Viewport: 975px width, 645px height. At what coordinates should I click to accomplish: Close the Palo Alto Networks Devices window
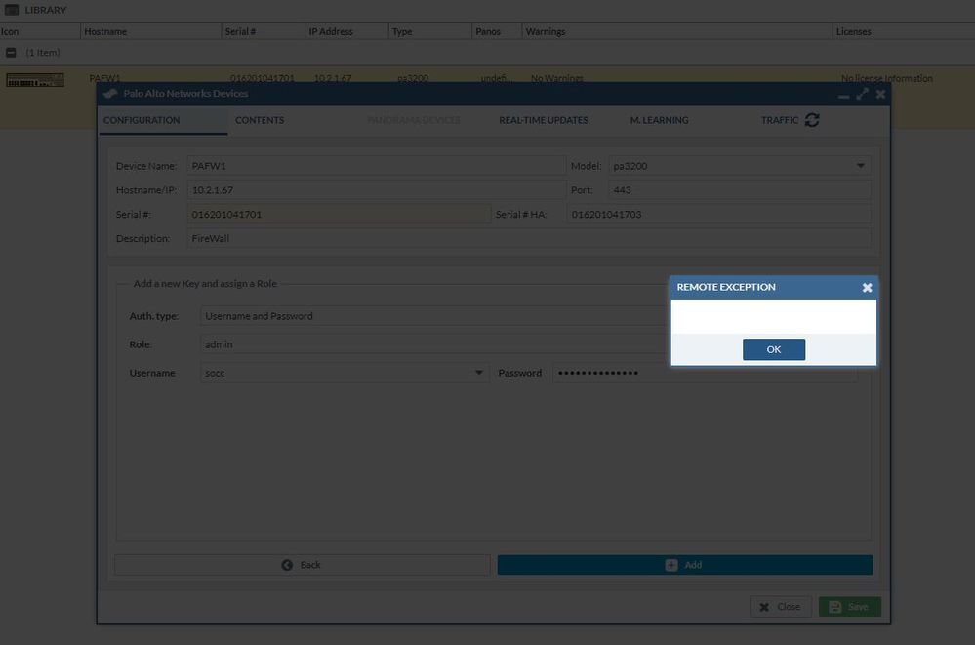coord(880,94)
